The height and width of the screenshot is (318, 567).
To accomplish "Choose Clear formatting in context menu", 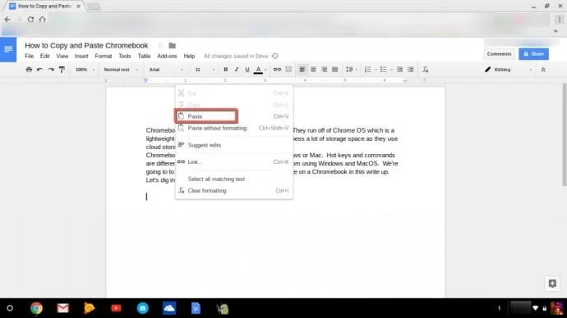I will coord(234,190).
